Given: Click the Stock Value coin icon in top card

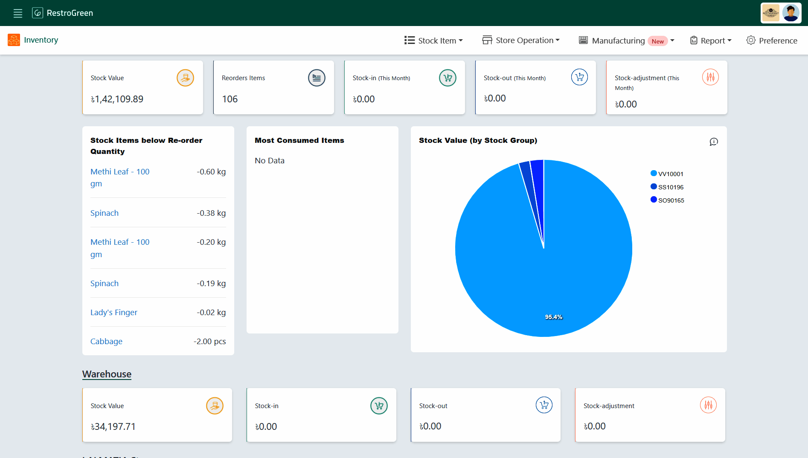Looking at the screenshot, I should point(185,78).
